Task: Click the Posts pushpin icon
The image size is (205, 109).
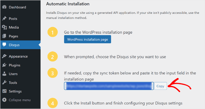Action: point(4,19)
